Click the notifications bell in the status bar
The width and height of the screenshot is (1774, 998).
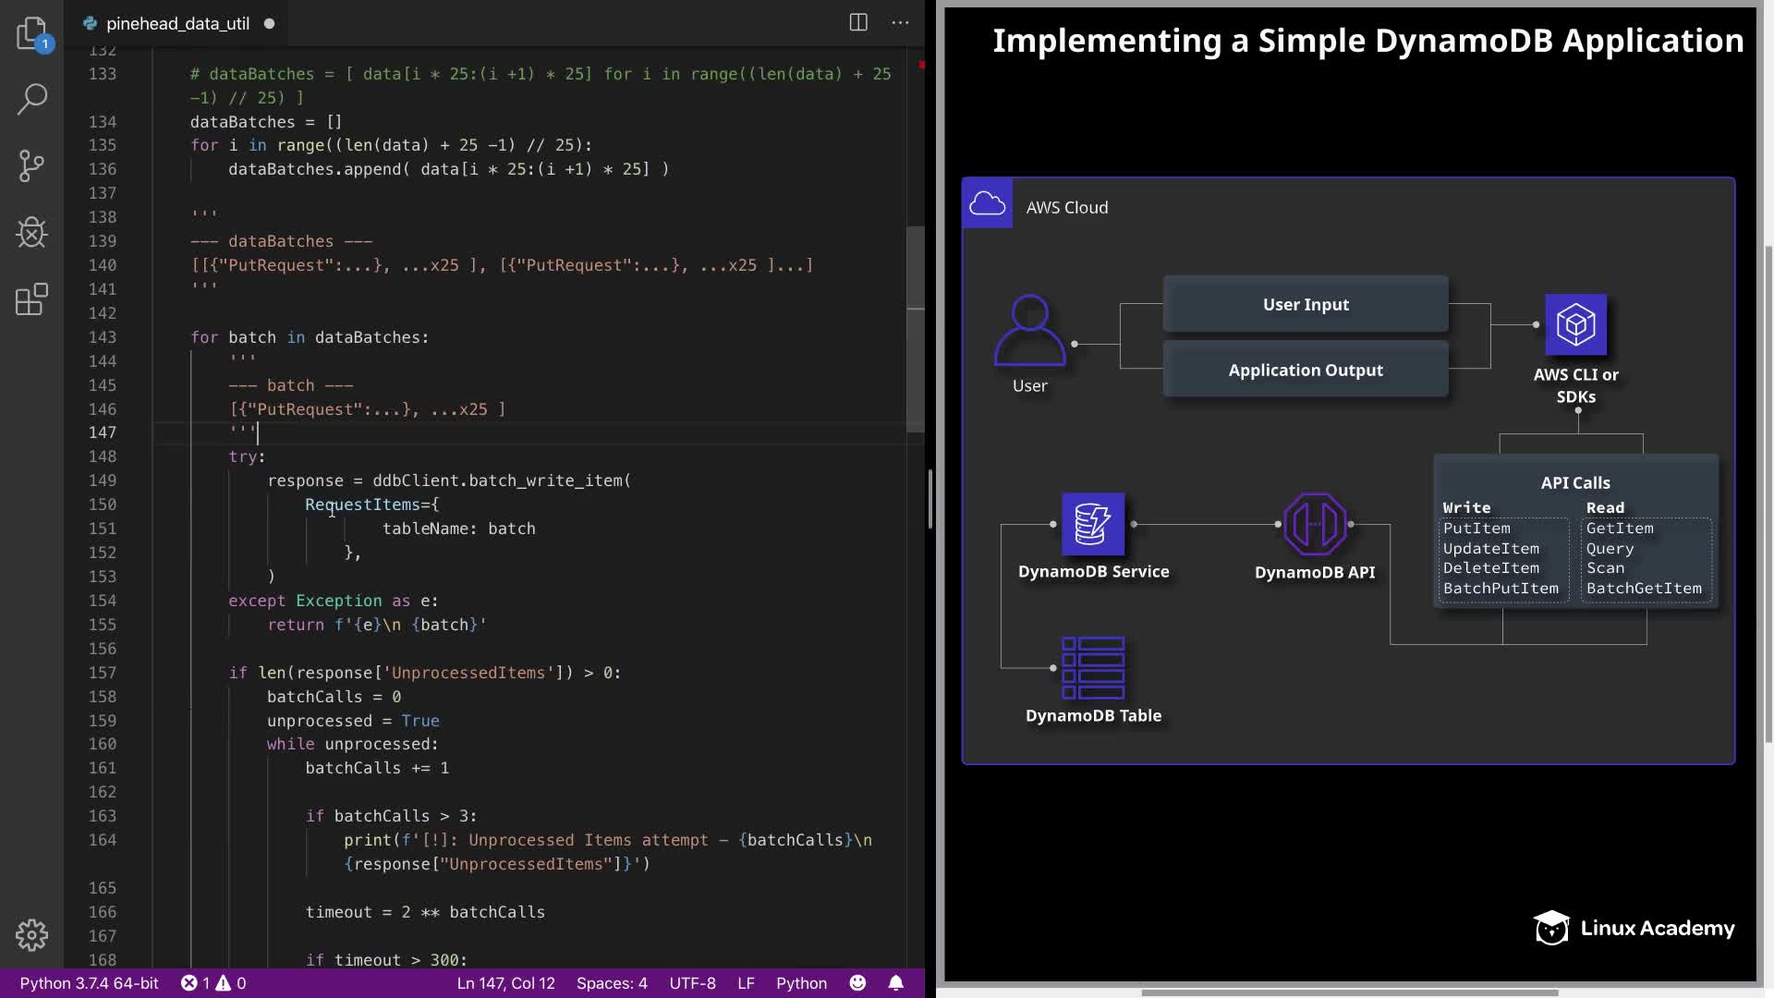895,983
